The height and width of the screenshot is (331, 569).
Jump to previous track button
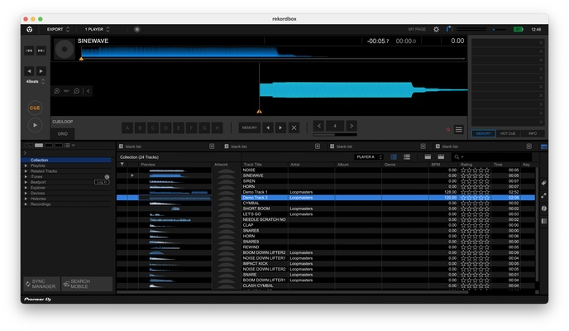click(x=29, y=50)
